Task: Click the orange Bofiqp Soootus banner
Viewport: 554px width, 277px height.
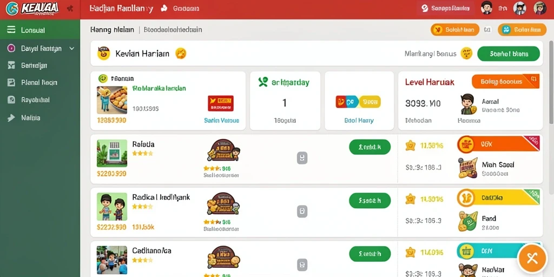Action: (505, 82)
